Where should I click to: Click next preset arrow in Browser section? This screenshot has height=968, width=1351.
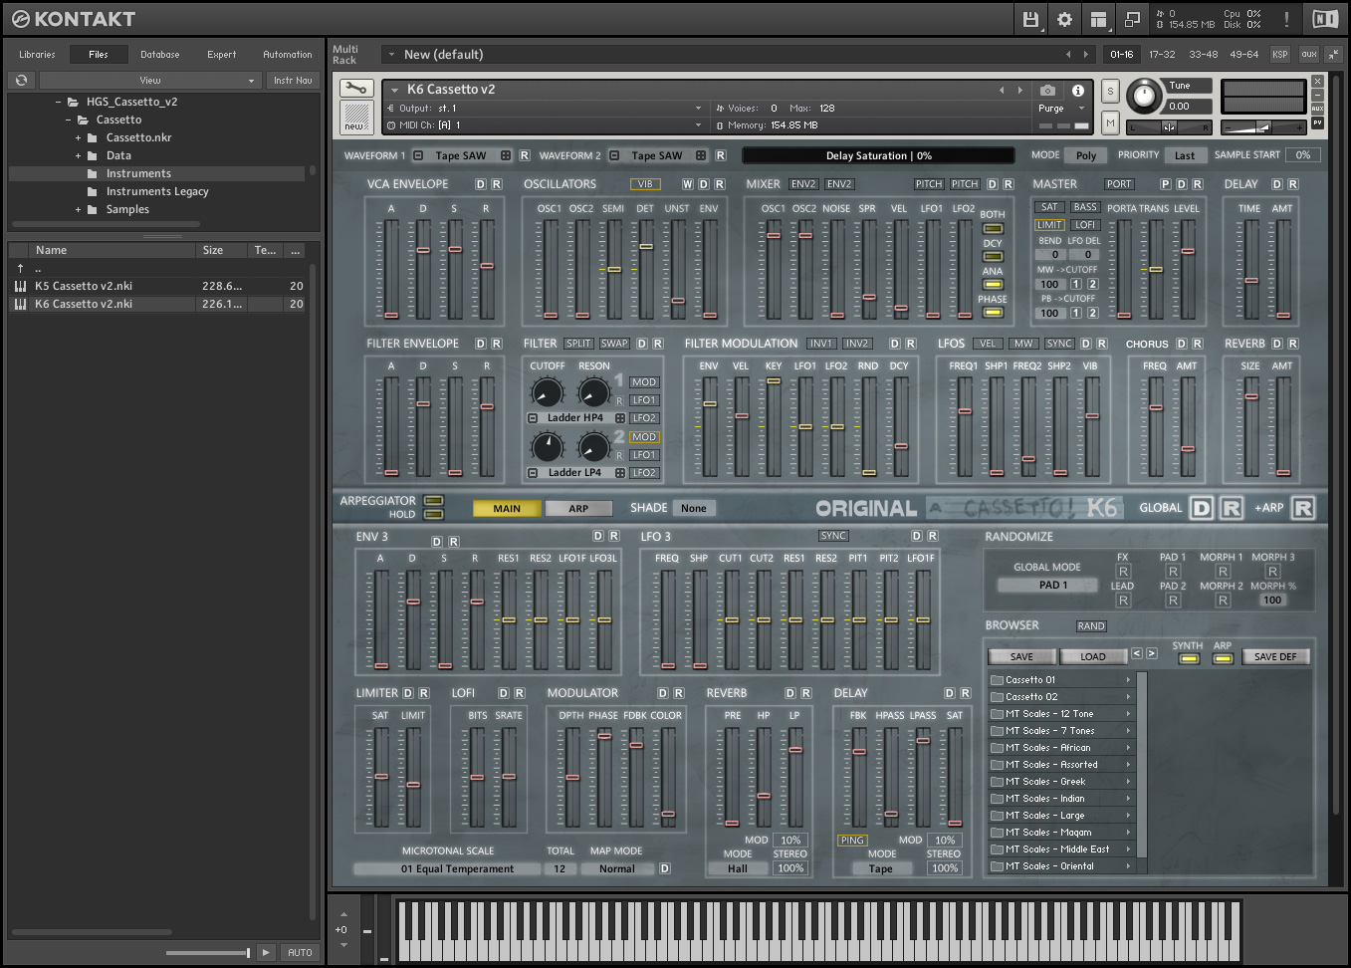[1152, 653]
